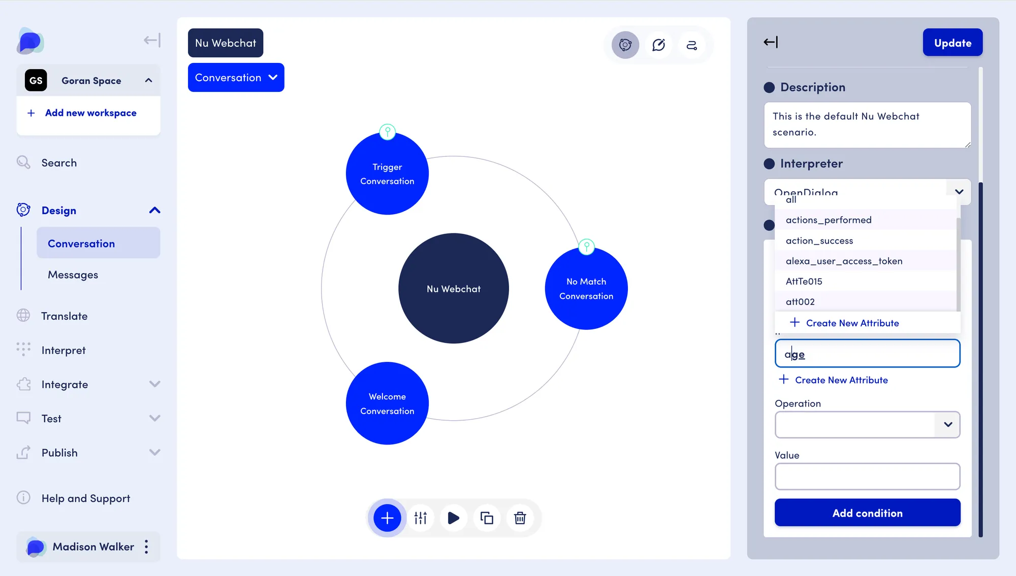The width and height of the screenshot is (1016, 576).
Task: Click the Design section icon
Action: [23, 210]
